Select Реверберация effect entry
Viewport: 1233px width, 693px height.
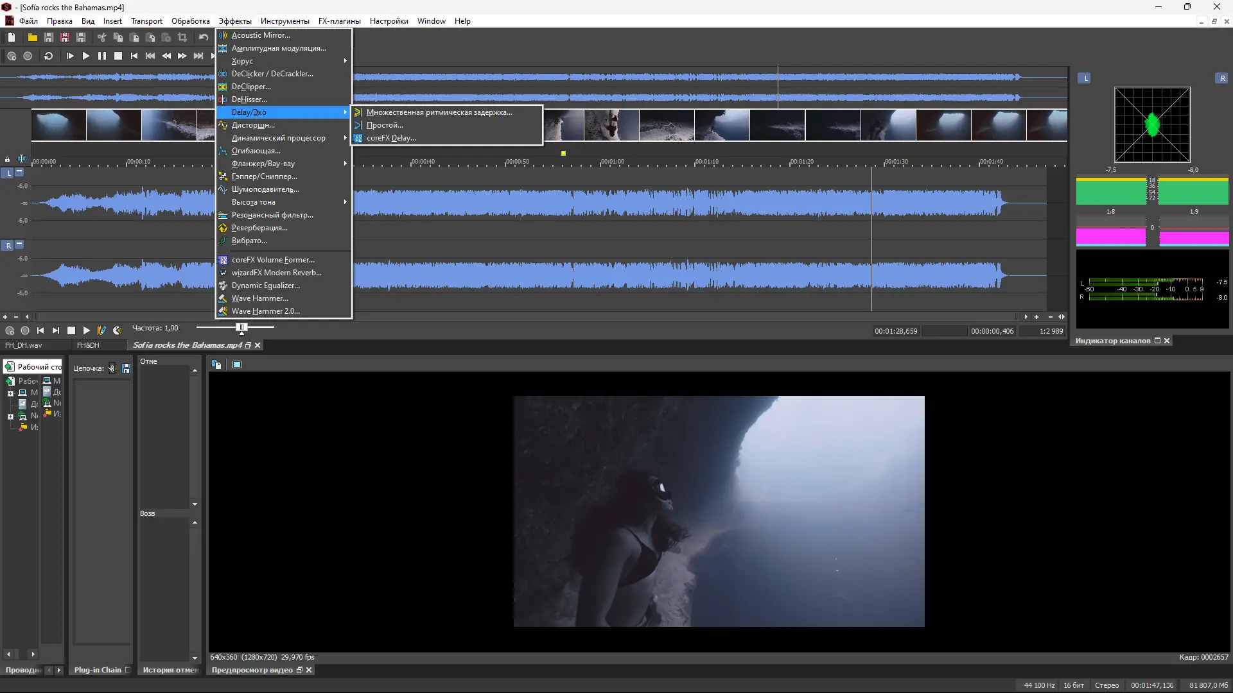click(259, 228)
